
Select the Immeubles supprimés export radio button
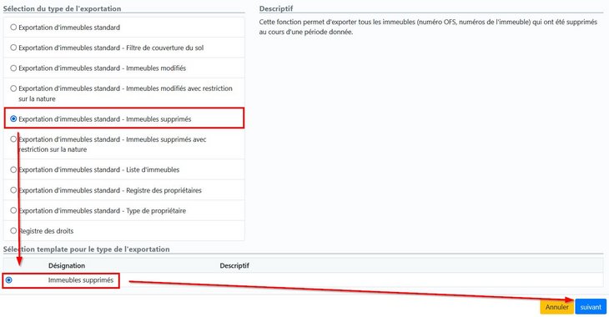click(x=13, y=118)
